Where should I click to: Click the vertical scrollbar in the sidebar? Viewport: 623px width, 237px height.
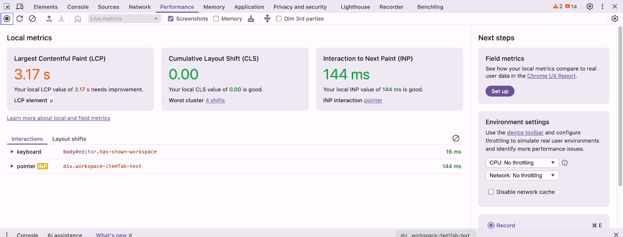pyautogui.click(x=620, y=105)
